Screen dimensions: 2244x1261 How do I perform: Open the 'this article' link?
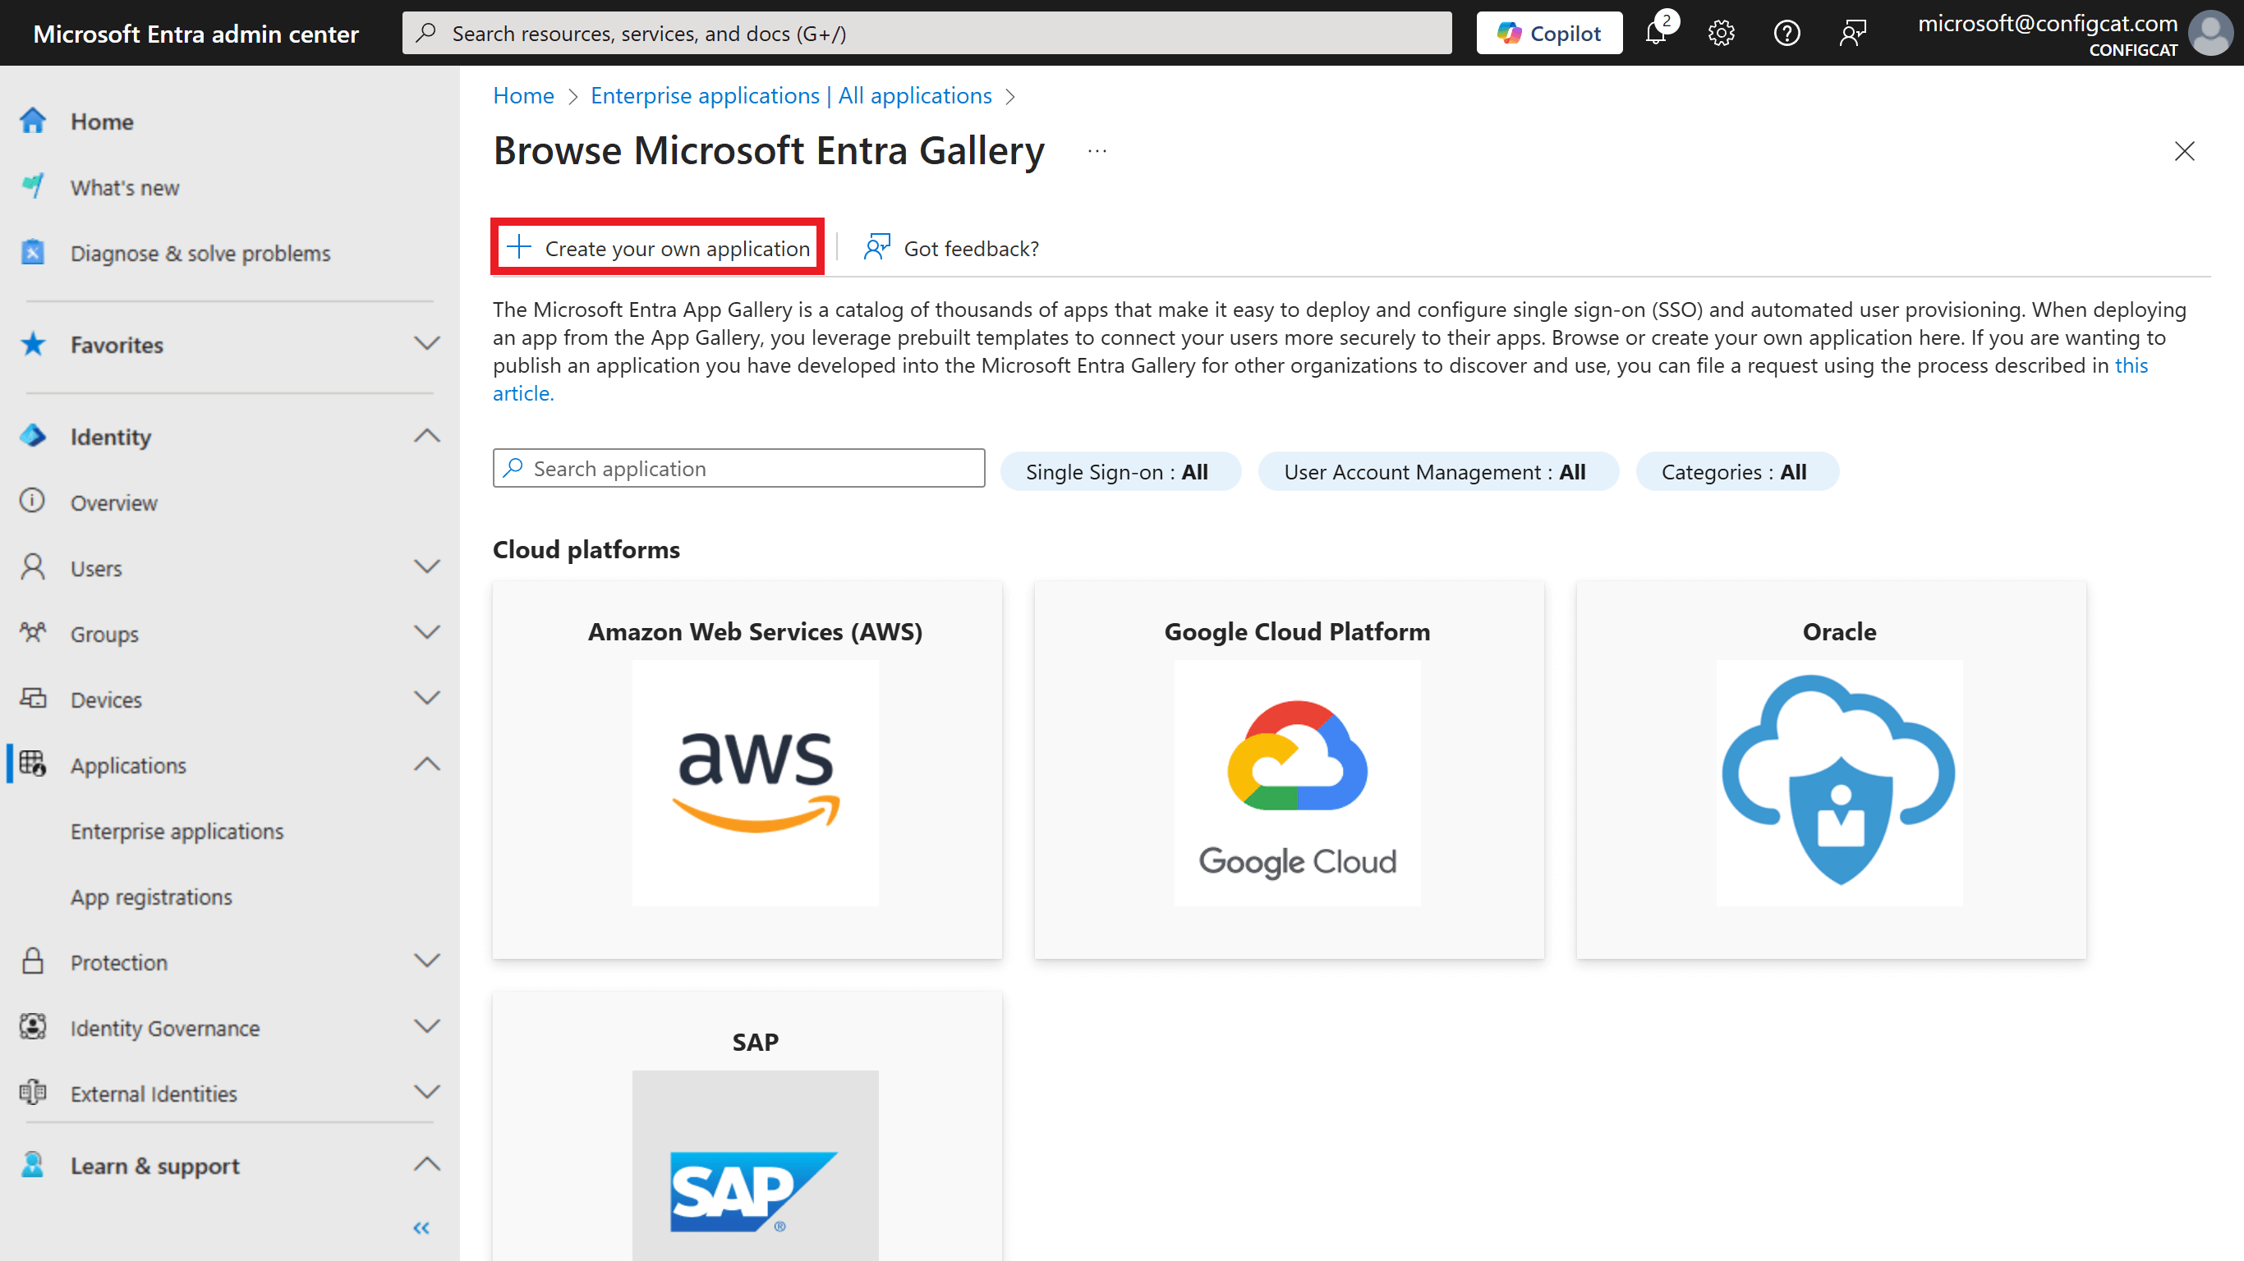(x=2131, y=365)
